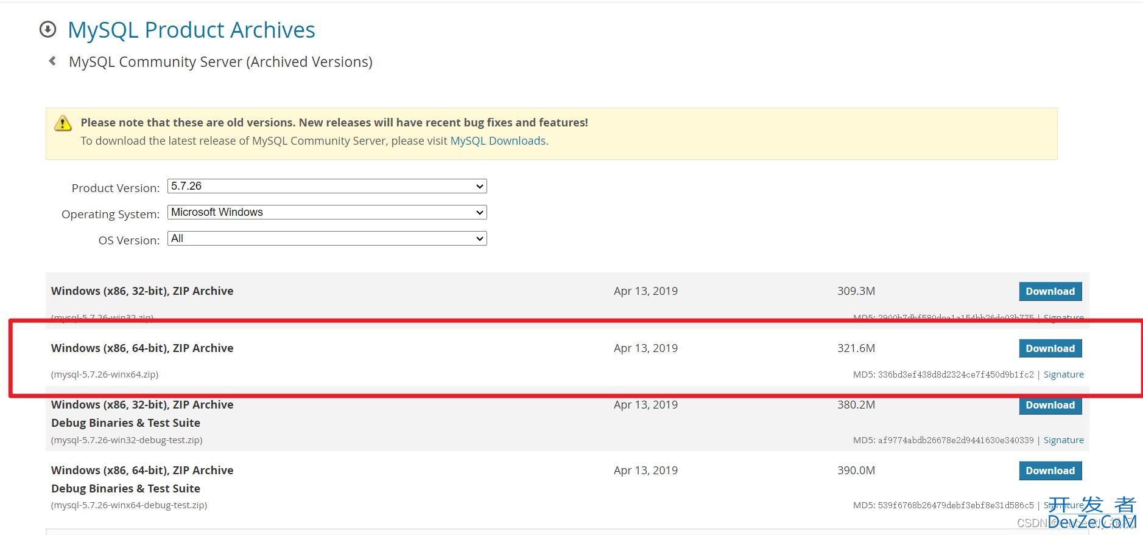1143x535 pixels.
Task: Click the 309.3M file size value
Action: click(x=856, y=291)
